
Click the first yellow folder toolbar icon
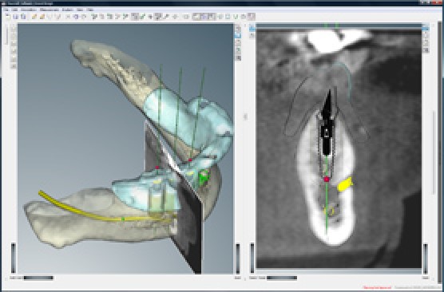(x=34, y=17)
